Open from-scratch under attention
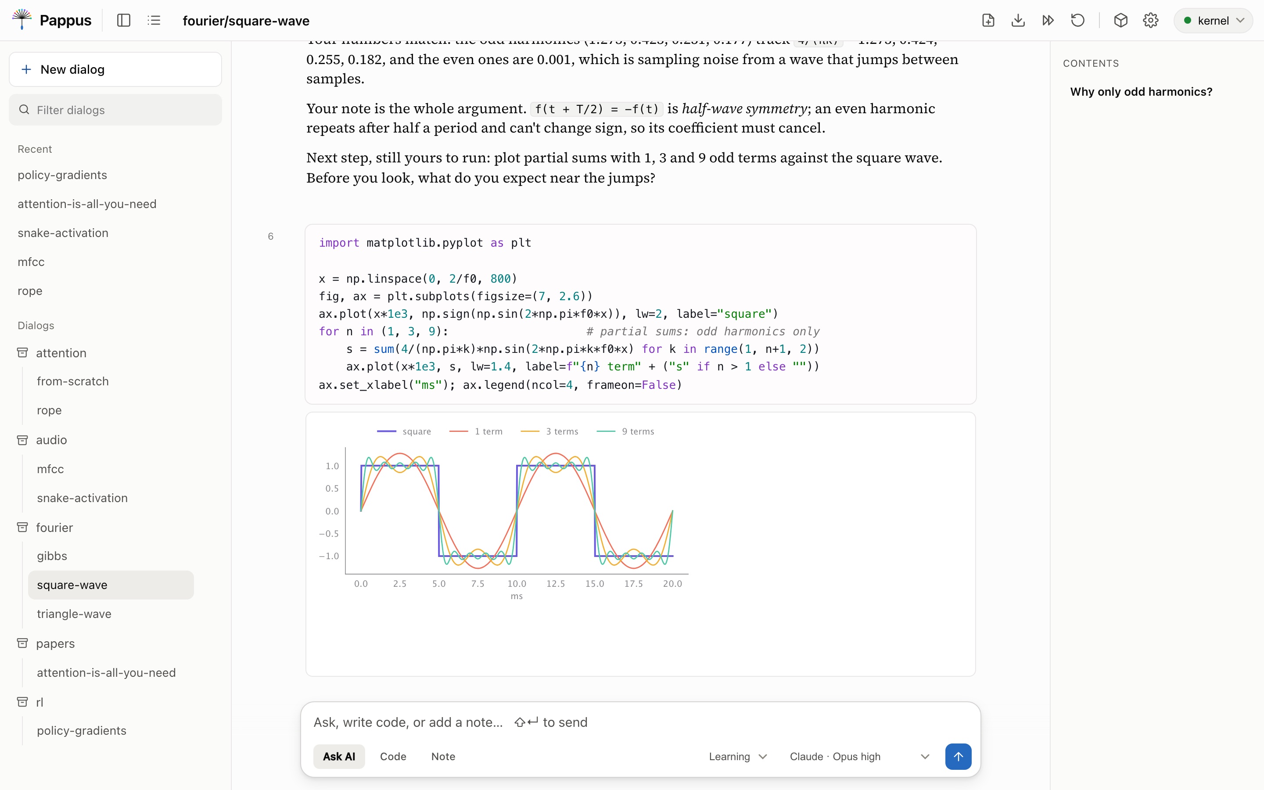The image size is (1264, 790). [x=72, y=381]
